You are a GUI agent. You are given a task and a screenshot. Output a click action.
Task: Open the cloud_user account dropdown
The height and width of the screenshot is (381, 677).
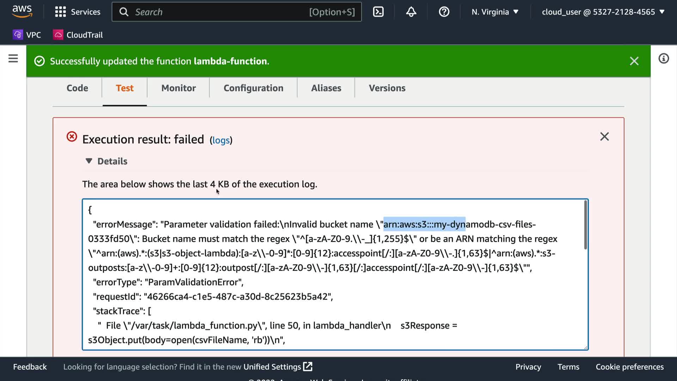pos(603,12)
